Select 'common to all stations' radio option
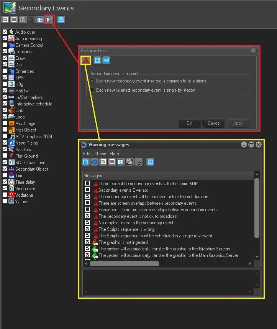This screenshot has width=277, height=329. 92,81
